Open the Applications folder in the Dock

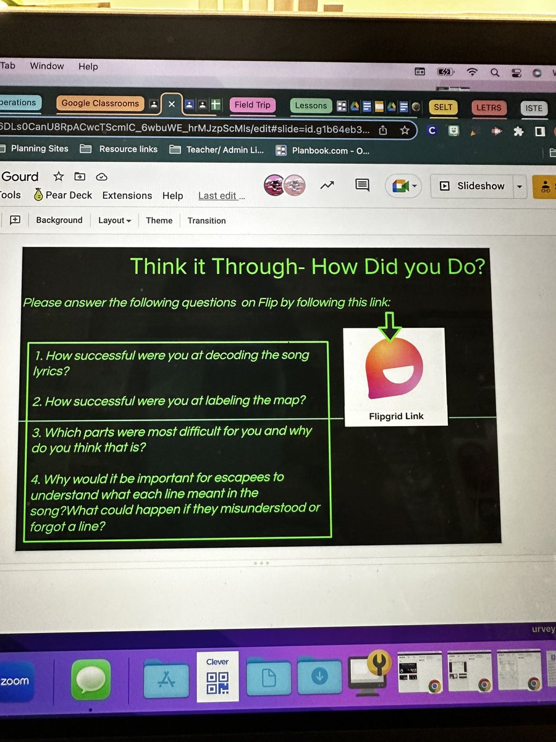coord(165,679)
